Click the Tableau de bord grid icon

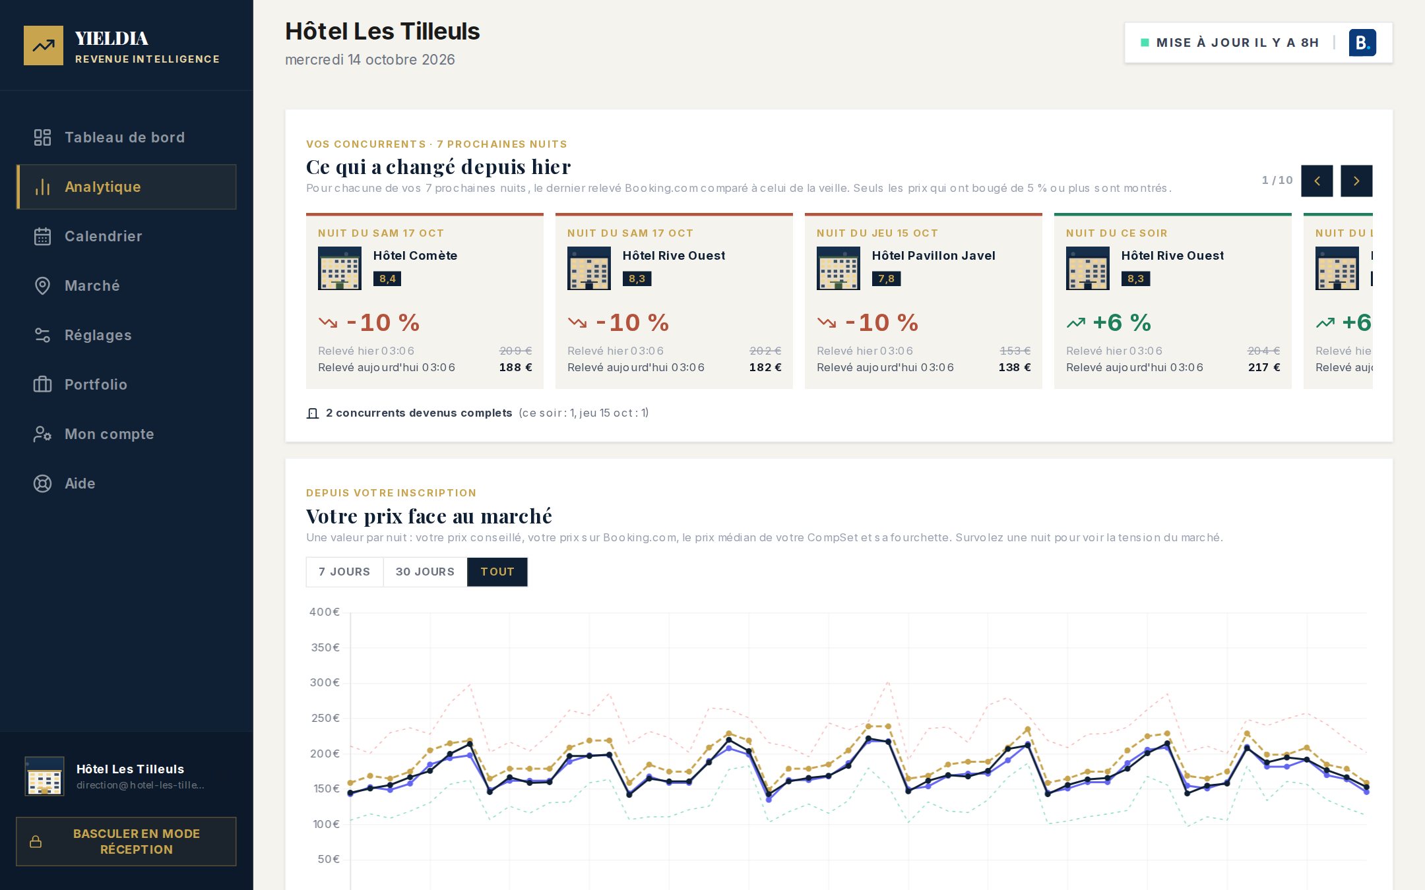[42, 137]
